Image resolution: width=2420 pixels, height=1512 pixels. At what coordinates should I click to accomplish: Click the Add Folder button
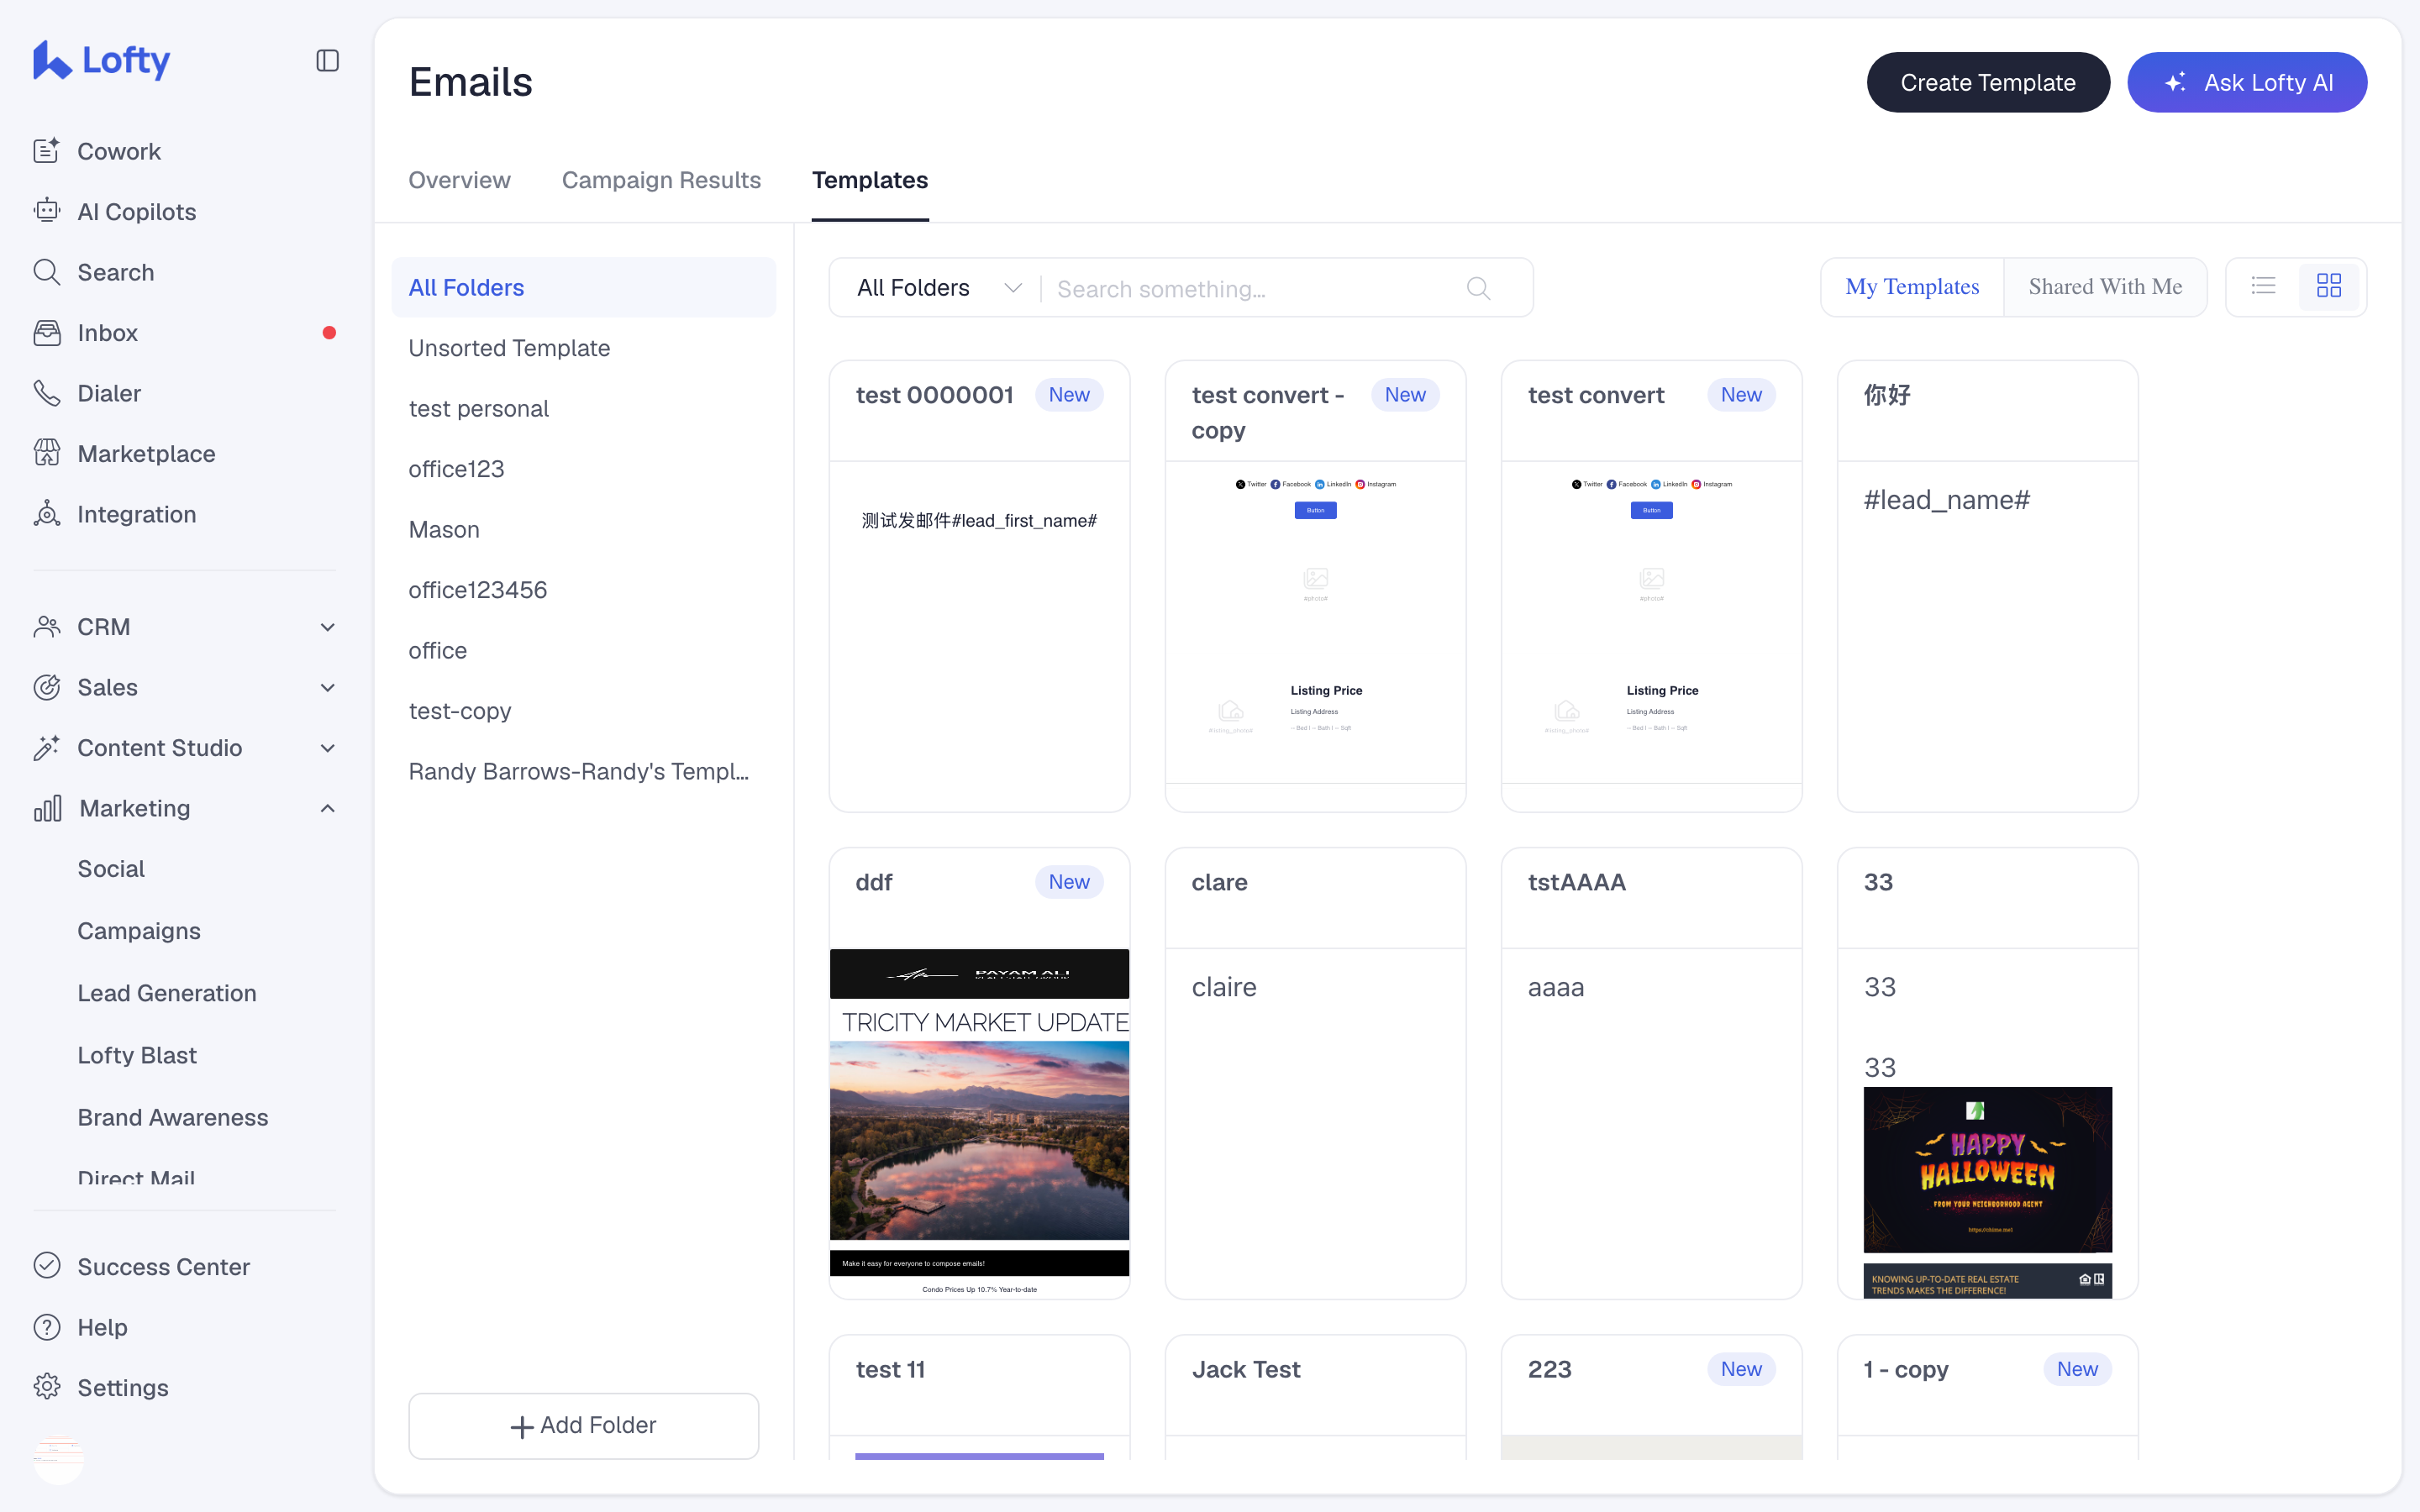point(583,1425)
